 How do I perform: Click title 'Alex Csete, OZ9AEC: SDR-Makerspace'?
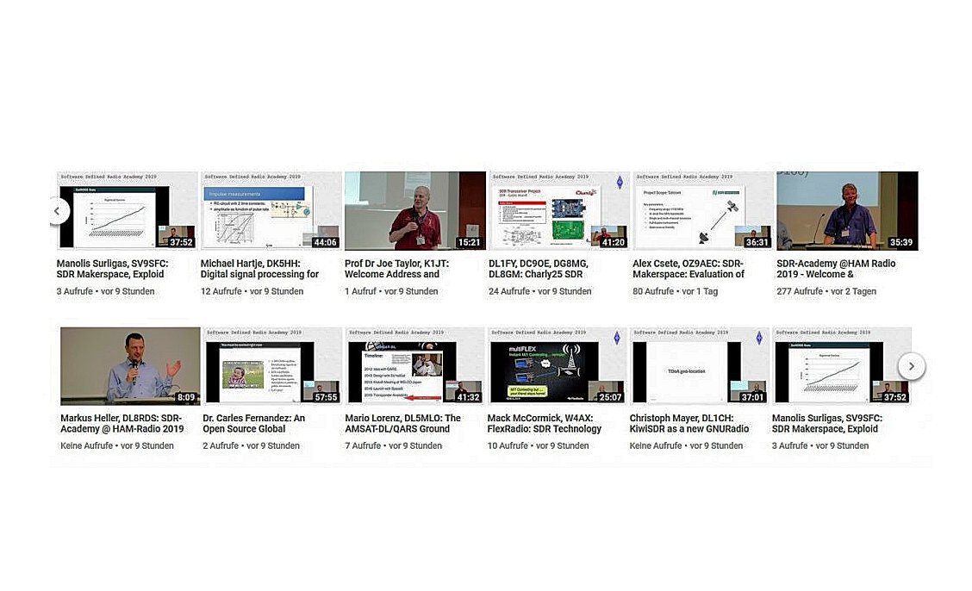tap(688, 269)
